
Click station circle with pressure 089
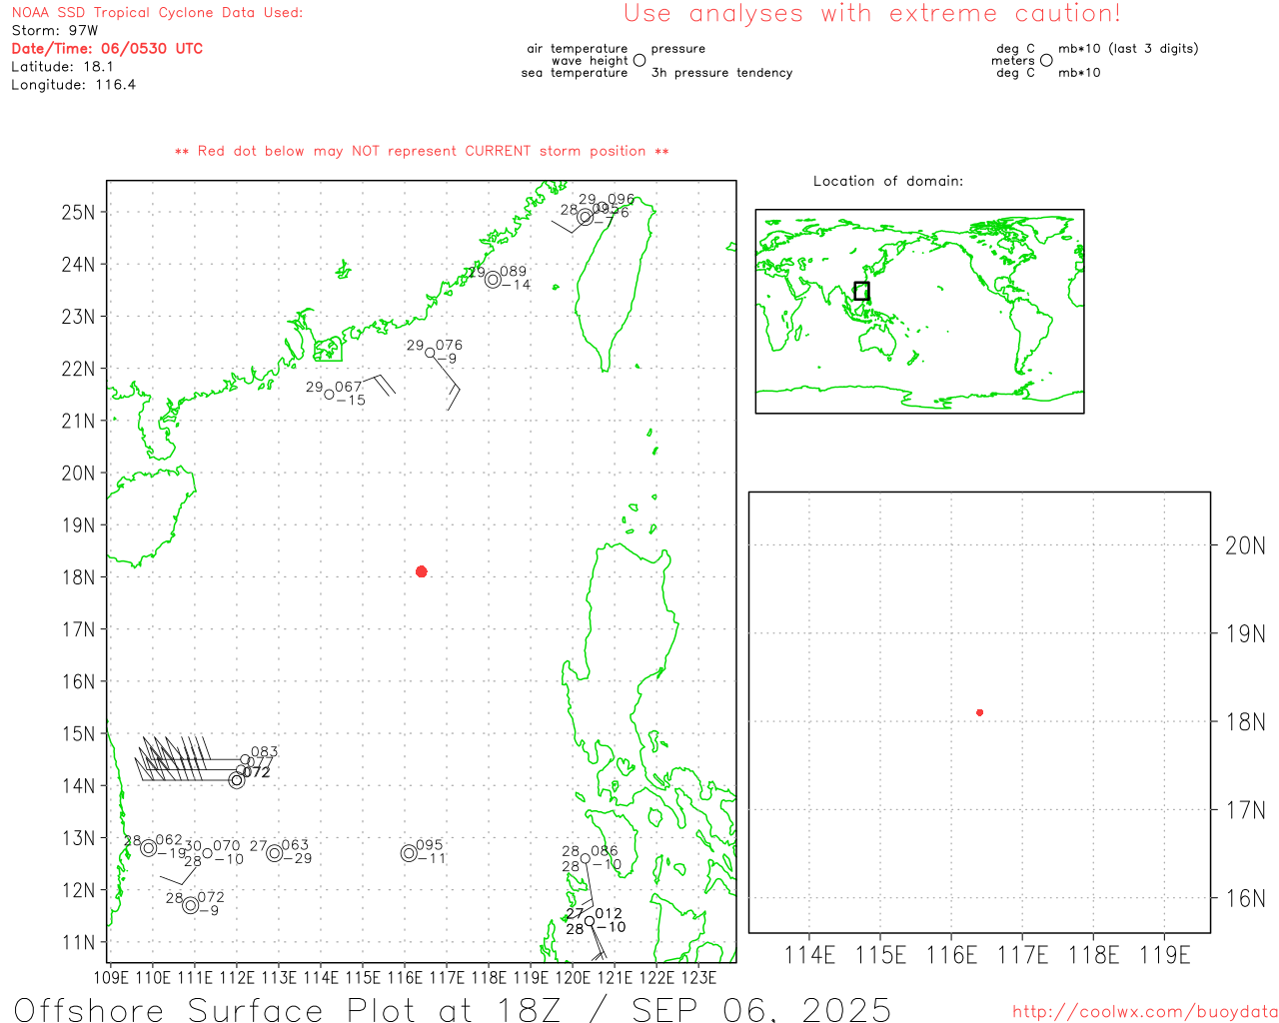(x=493, y=280)
